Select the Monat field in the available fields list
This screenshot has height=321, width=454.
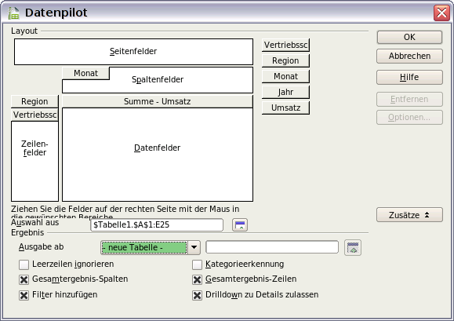(x=285, y=76)
